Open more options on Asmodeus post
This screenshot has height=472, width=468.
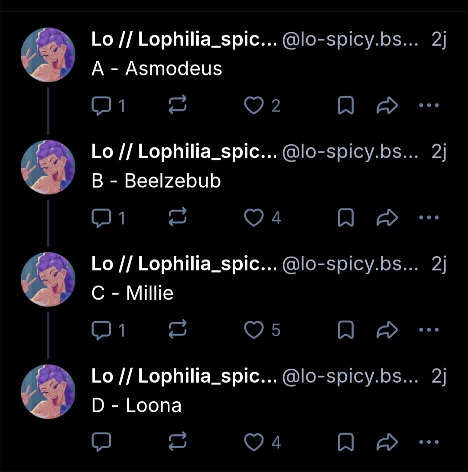(429, 105)
